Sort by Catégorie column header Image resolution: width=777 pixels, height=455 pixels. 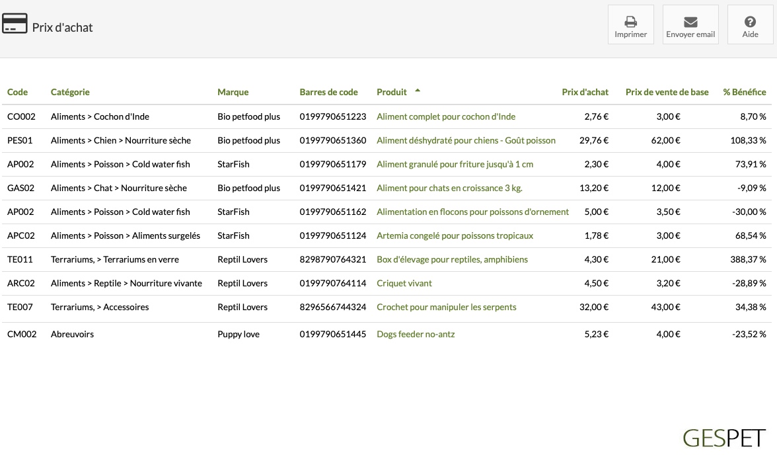click(x=70, y=92)
